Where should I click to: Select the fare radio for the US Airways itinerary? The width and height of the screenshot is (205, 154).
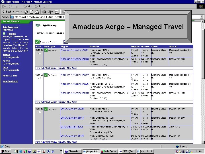pyautogui.click(x=40, y=112)
